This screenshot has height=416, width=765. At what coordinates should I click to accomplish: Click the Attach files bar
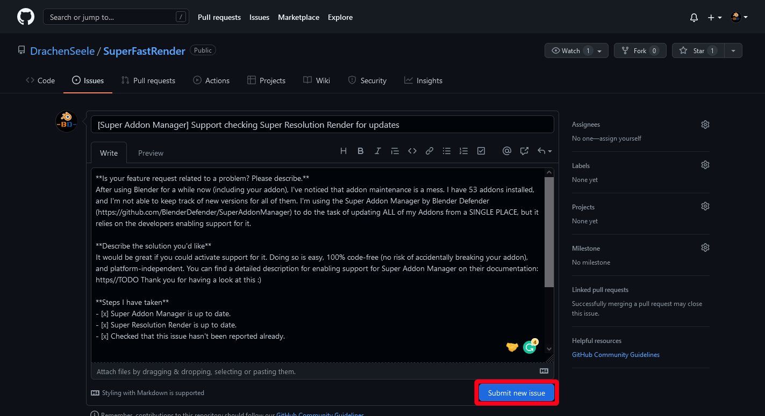click(323, 371)
